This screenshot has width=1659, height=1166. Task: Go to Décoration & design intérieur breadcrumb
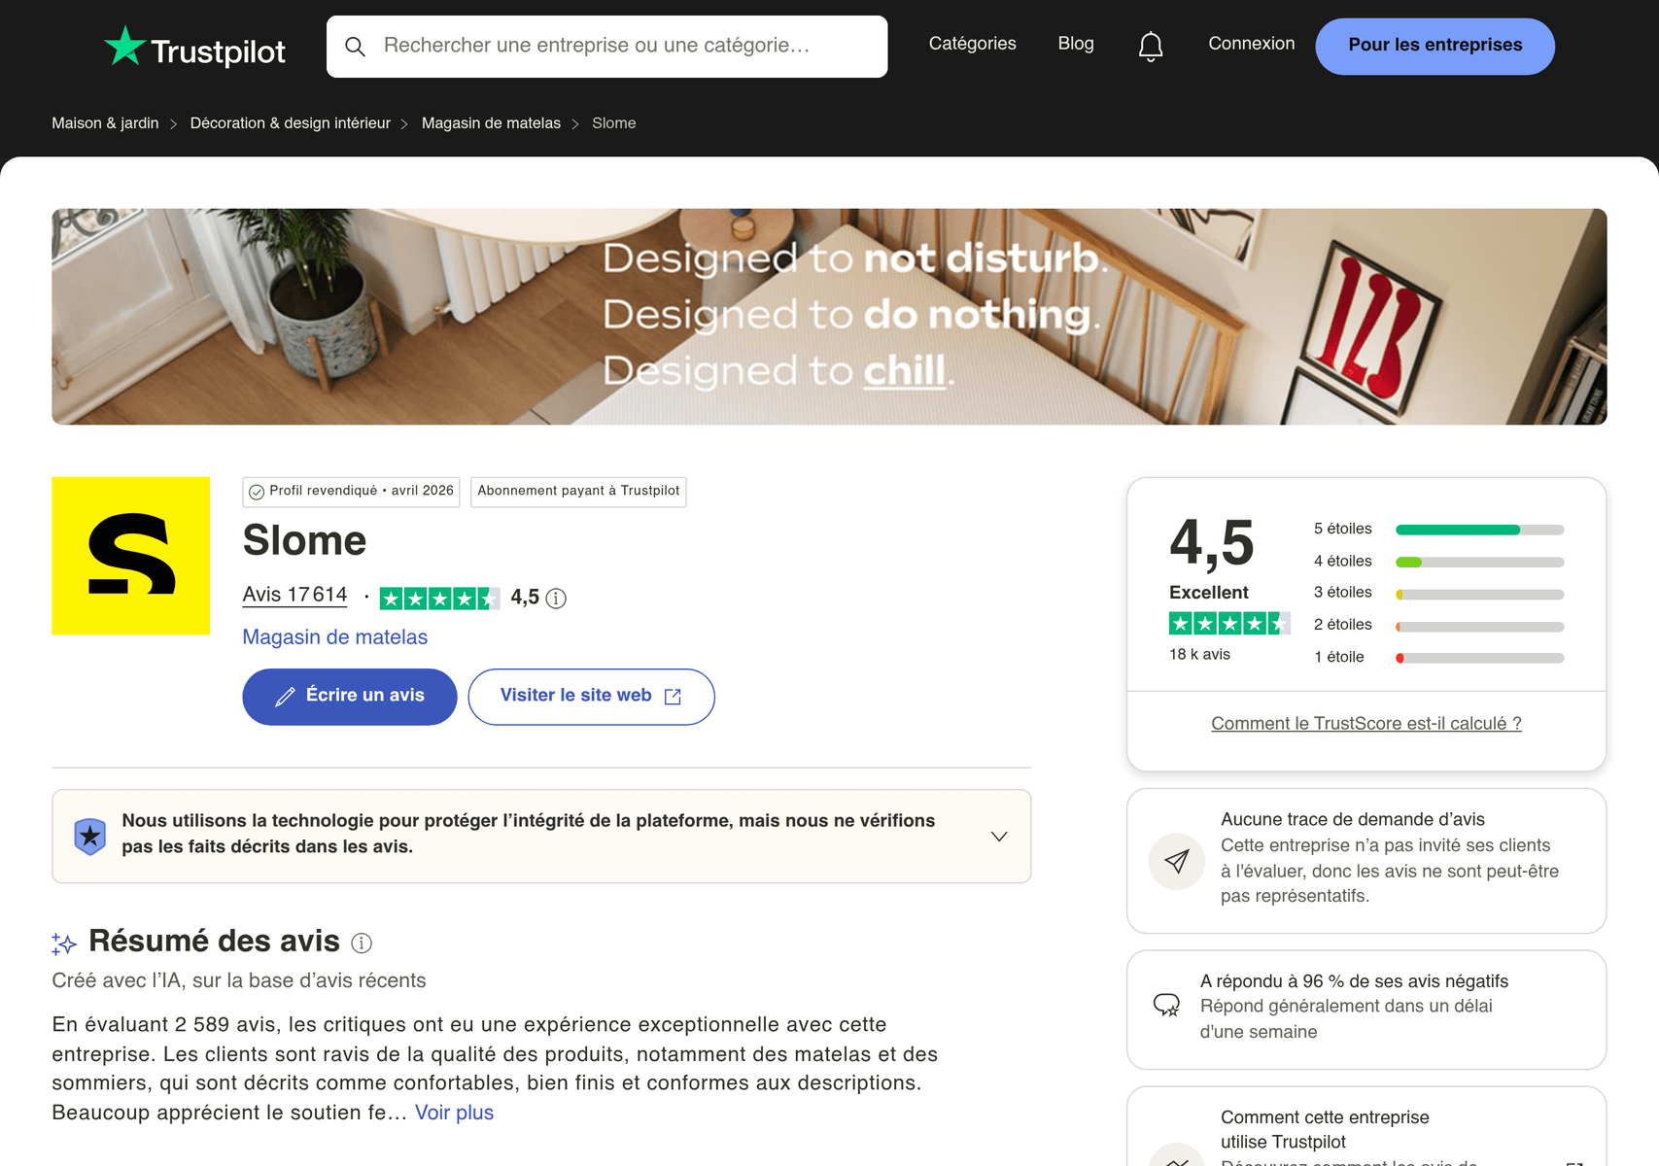pos(290,123)
